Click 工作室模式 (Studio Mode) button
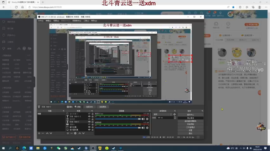Viewport: 270px width, 151px height. (190, 127)
